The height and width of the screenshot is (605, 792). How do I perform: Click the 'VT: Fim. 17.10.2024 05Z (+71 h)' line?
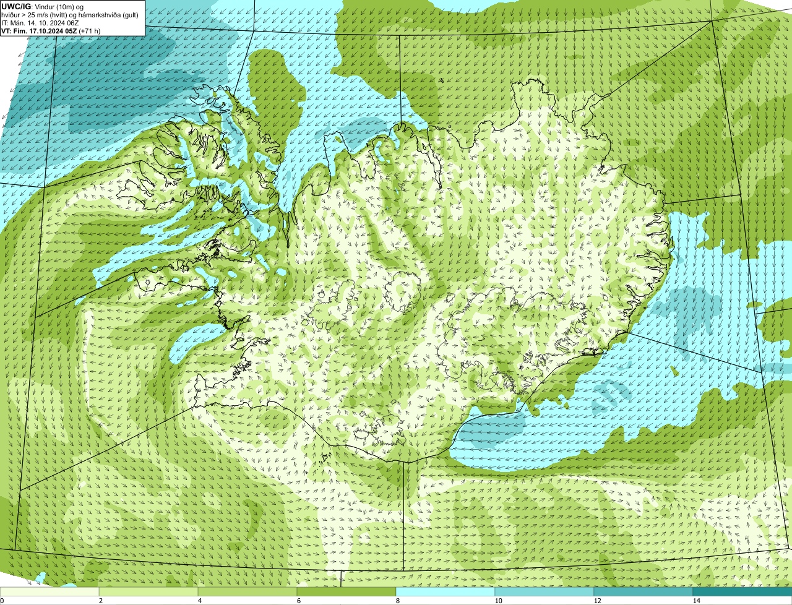[51, 30]
